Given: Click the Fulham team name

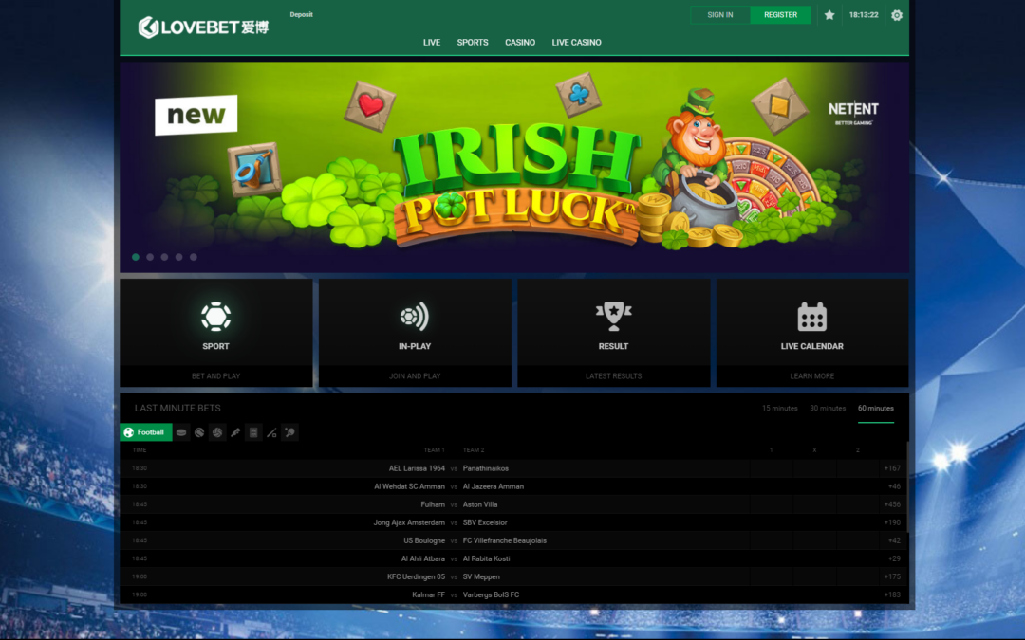Looking at the screenshot, I should [433, 504].
